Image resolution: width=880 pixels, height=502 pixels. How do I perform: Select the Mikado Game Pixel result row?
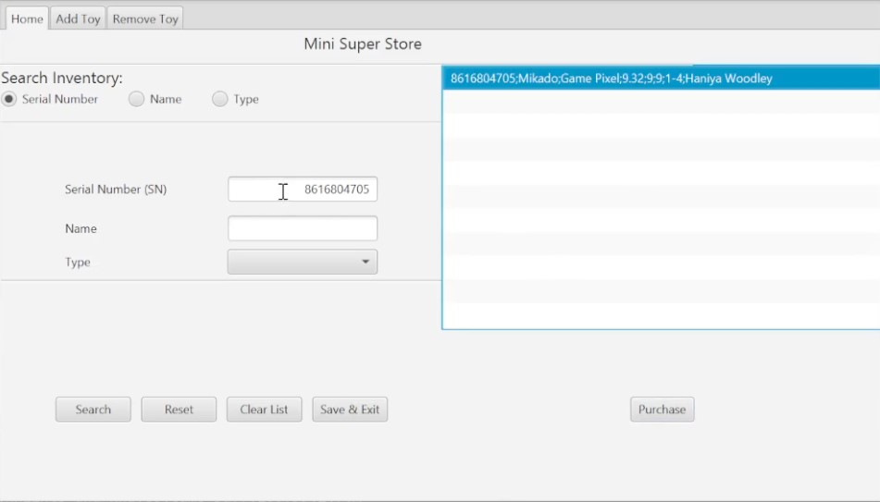click(611, 79)
